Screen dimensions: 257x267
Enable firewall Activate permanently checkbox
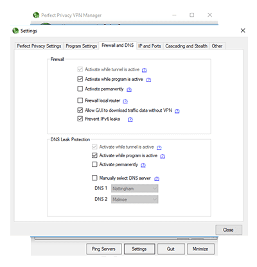80,89
